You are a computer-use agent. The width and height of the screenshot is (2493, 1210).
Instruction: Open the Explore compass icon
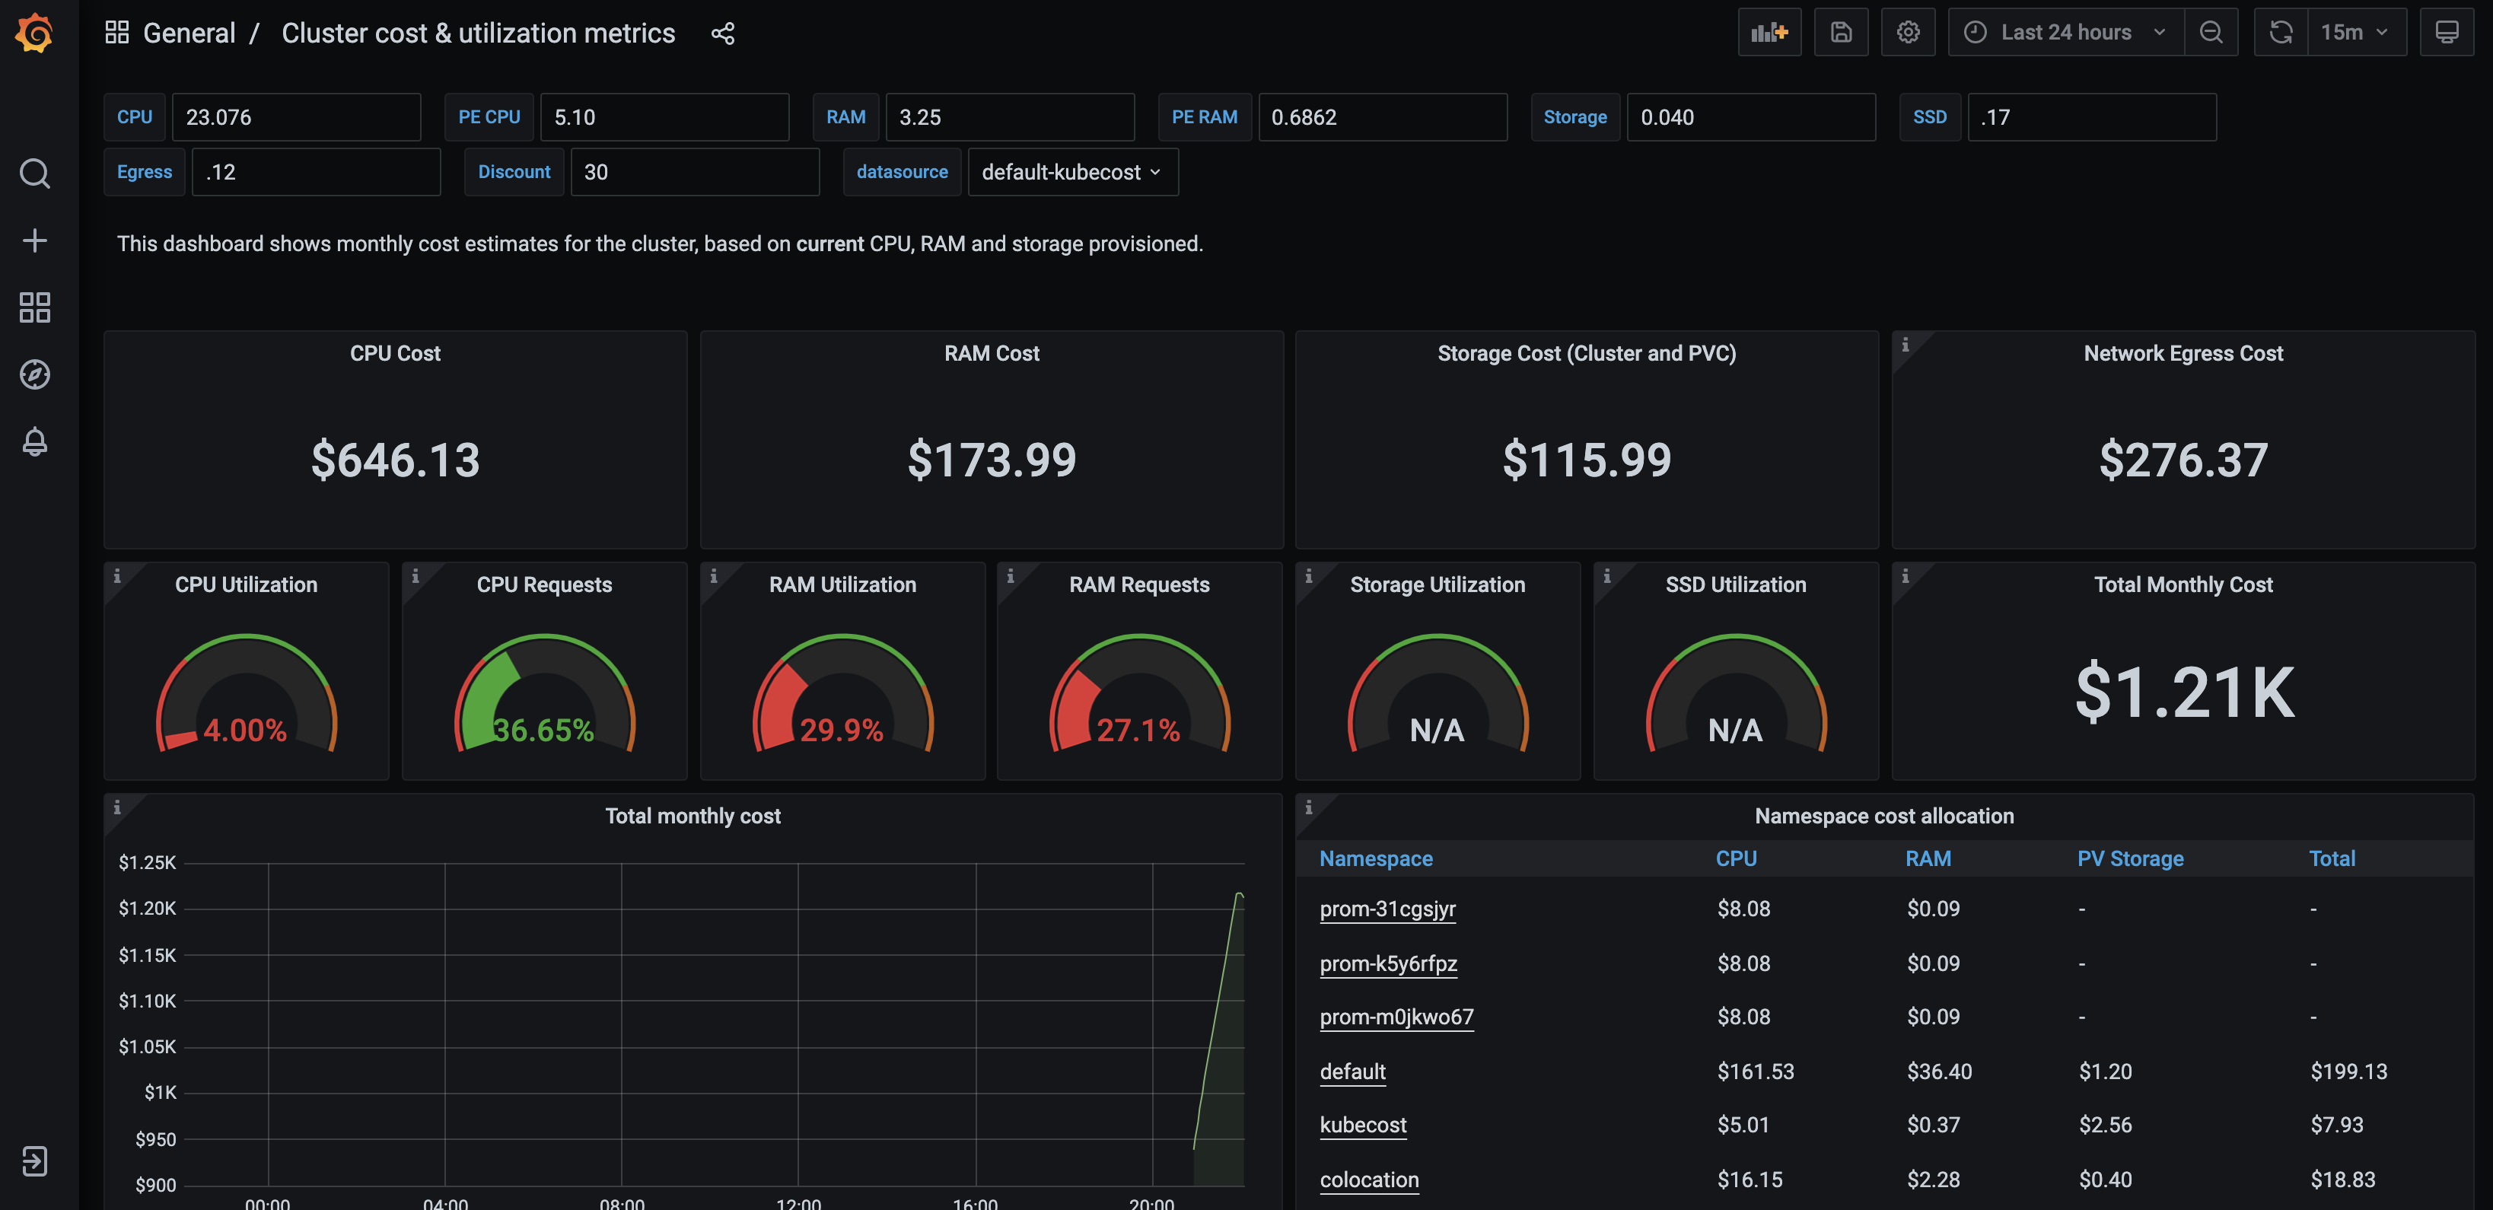35,374
